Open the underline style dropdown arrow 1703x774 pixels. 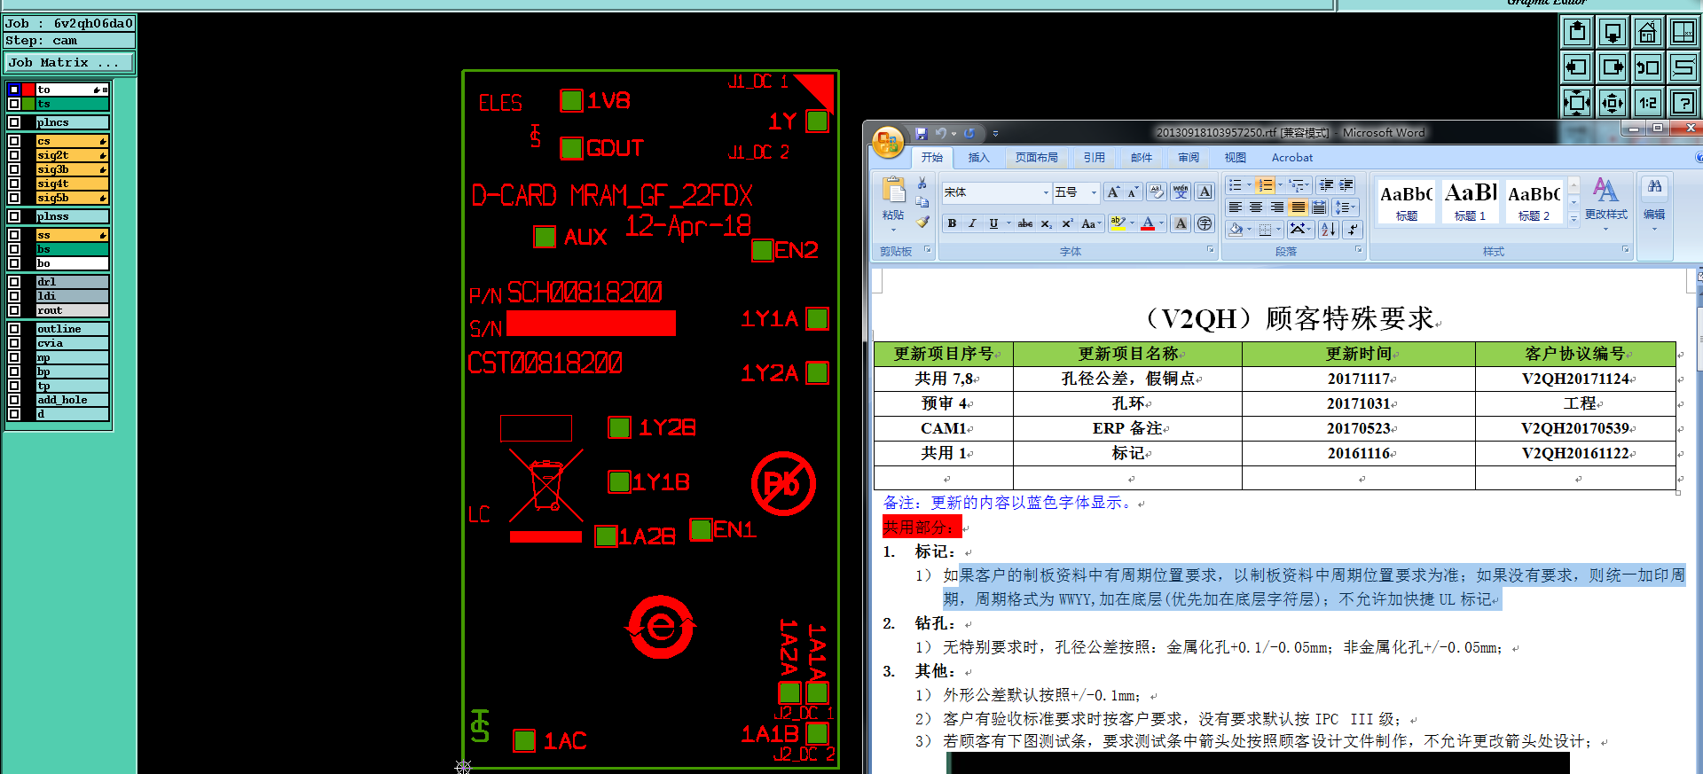[1008, 223]
